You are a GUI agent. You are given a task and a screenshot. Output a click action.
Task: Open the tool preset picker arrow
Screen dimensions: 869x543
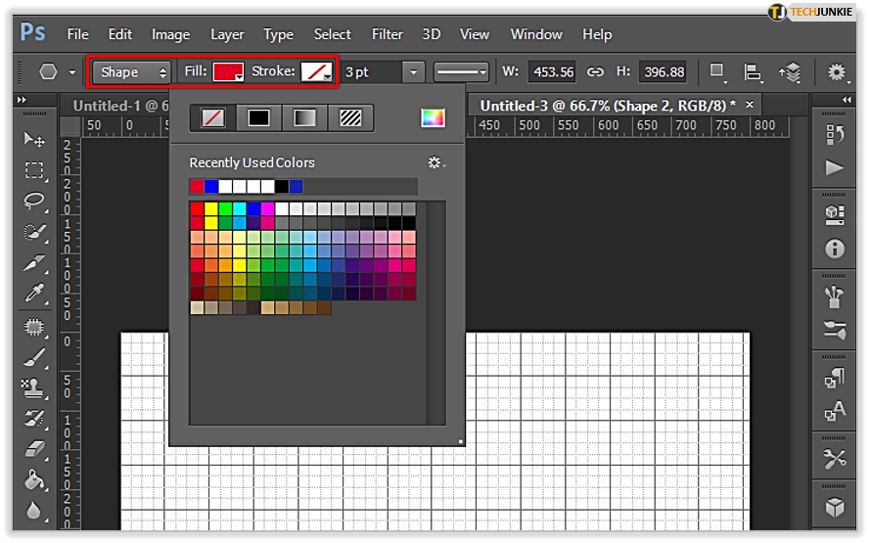pyautogui.click(x=72, y=72)
